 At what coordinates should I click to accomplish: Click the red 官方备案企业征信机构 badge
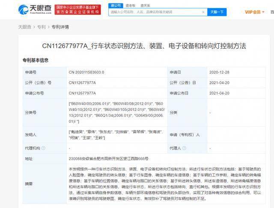(77, 9)
